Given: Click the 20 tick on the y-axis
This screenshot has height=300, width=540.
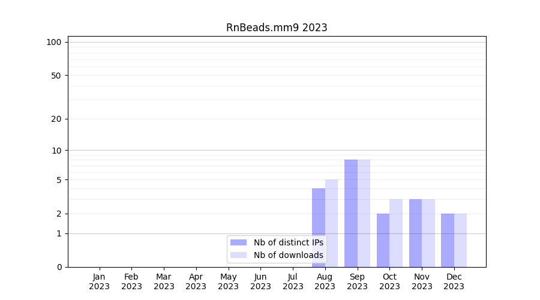Looking at the screenshot, I should pos(56,119).
